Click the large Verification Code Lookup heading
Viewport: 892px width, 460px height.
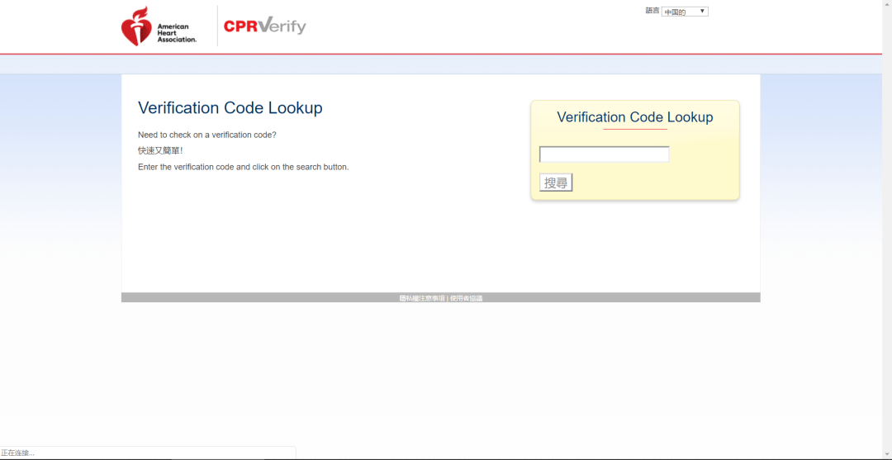[x=230, y=108]
